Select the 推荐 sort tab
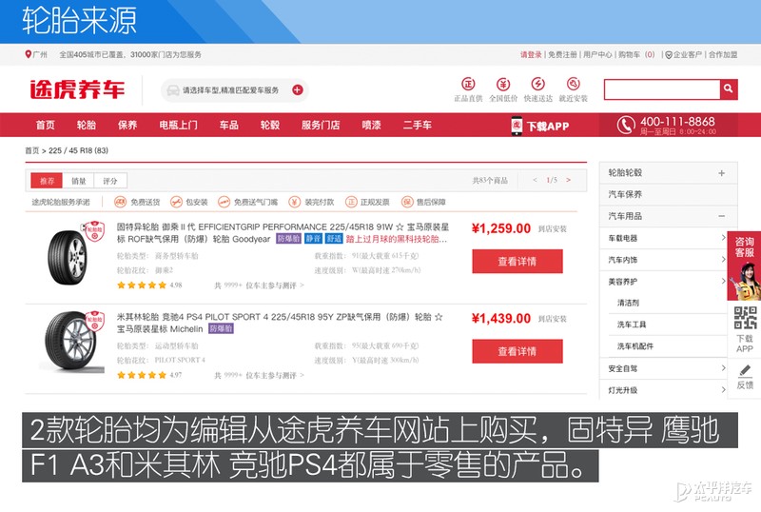This screenshot has height=512, width=761. (x=47, y=181)
